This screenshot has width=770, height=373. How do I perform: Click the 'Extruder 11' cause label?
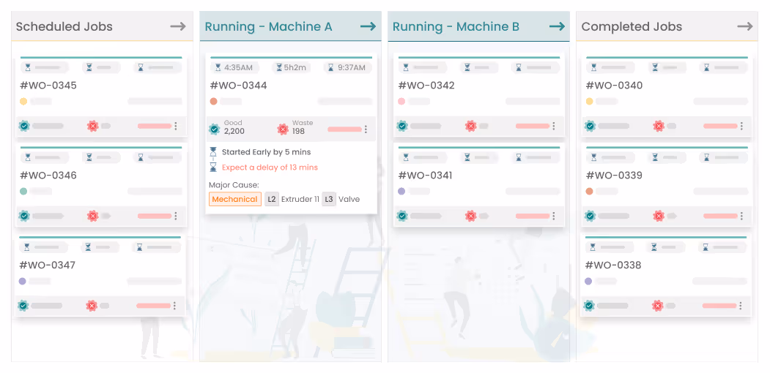[300, 199]
